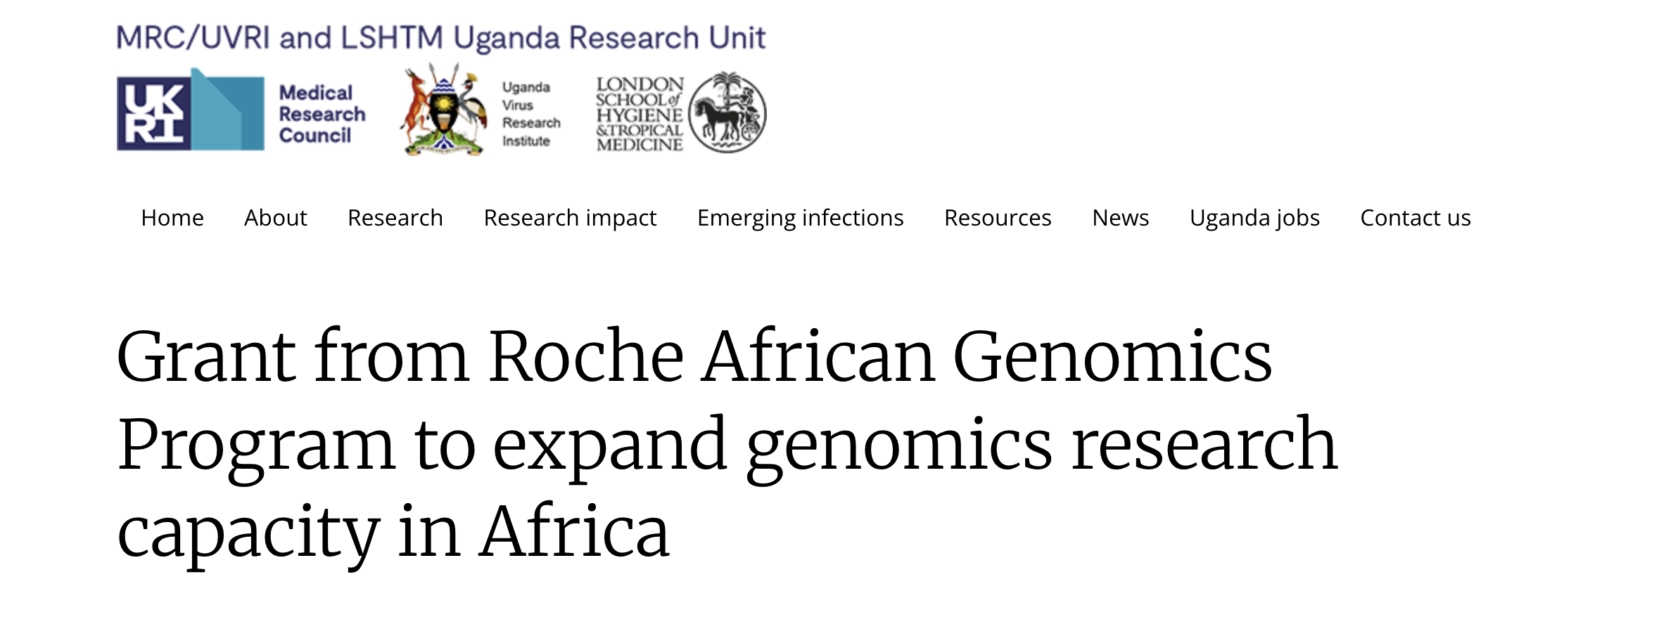Click the Uganda Virus Research Institute text
This screenshot has height=617, width=1666.
pos(530,114)
